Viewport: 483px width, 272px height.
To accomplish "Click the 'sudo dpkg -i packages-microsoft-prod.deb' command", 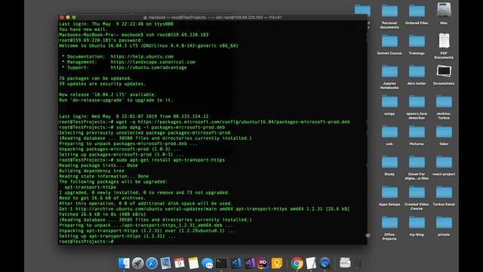I will click(171, 127).
